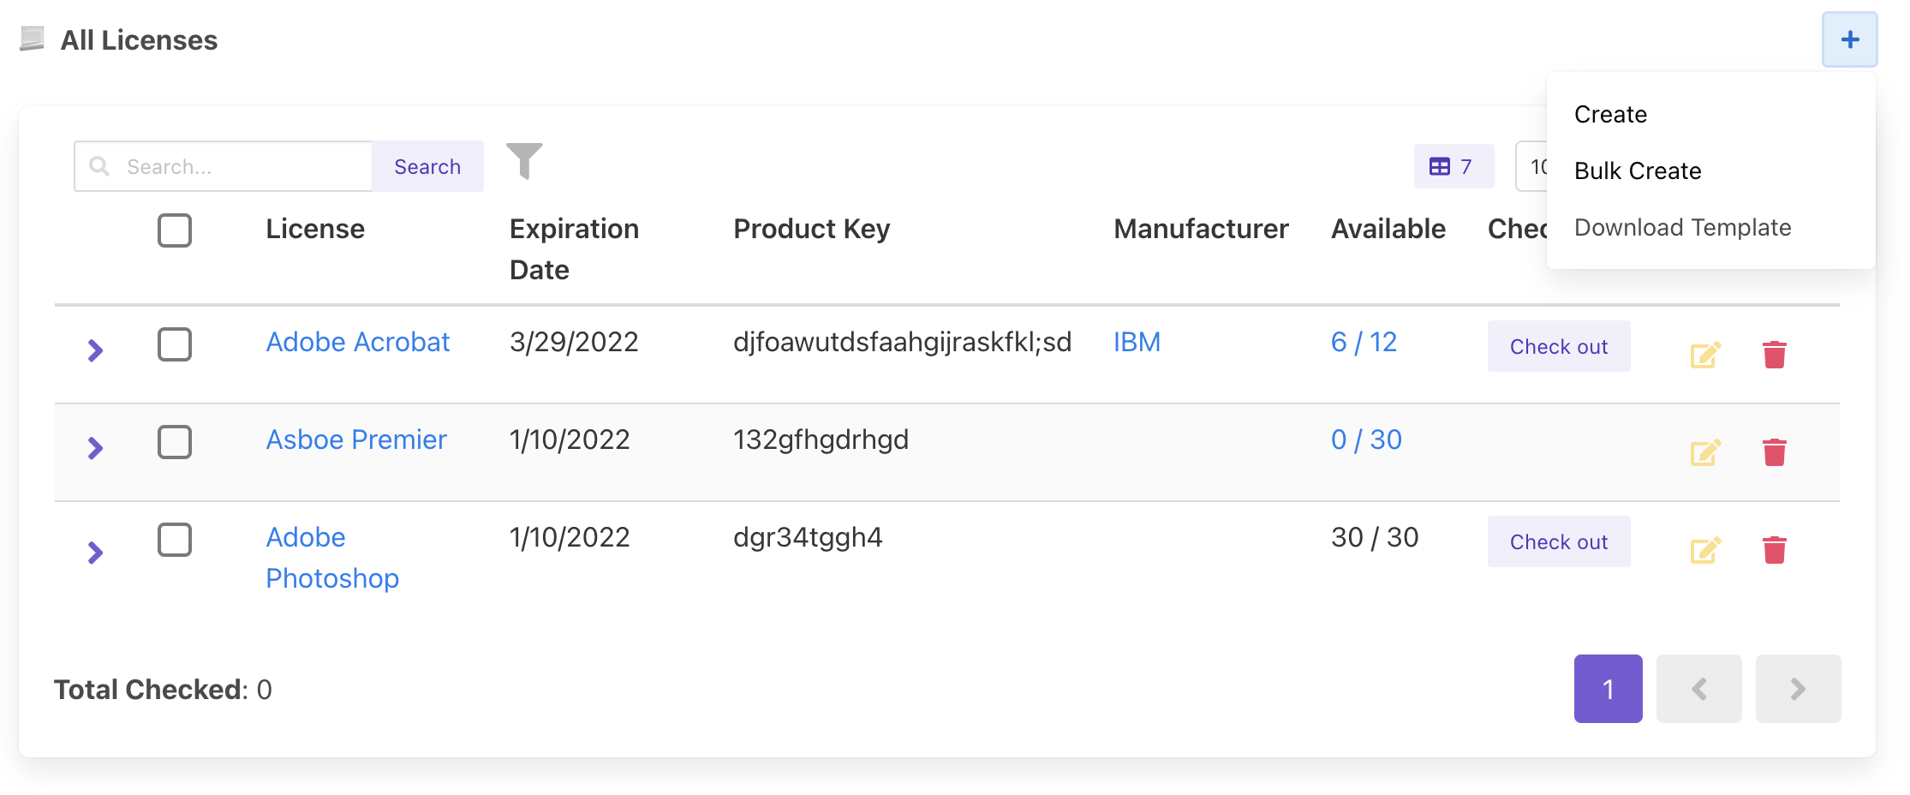1910x795 pixels.
Task: Edit the Adobe Photoshop license
Action: coord(1704,550)
